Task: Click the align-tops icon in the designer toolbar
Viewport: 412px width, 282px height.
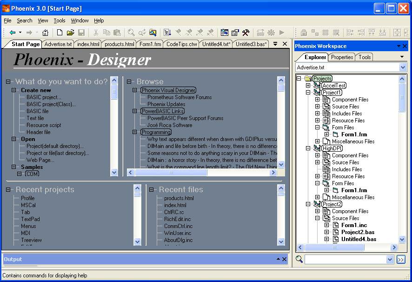Action: pyautogui.click(x=372, y=33)
